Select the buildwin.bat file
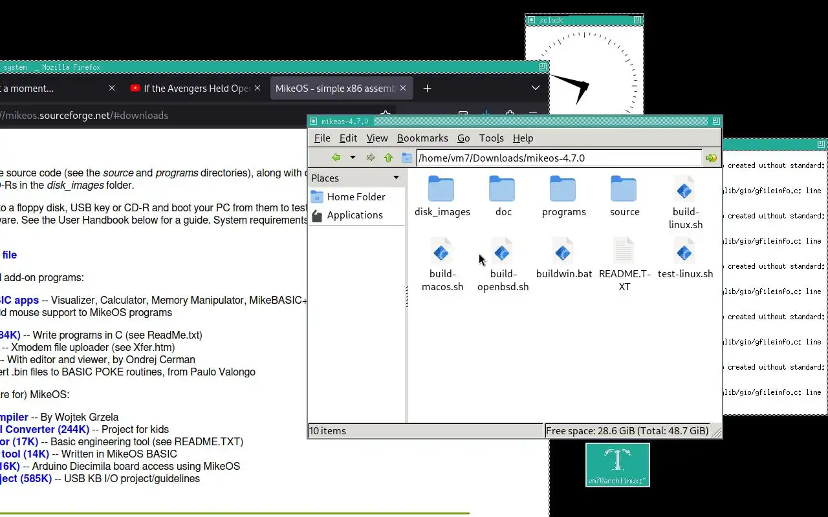 pyautogui.click(x=563, y=258)
